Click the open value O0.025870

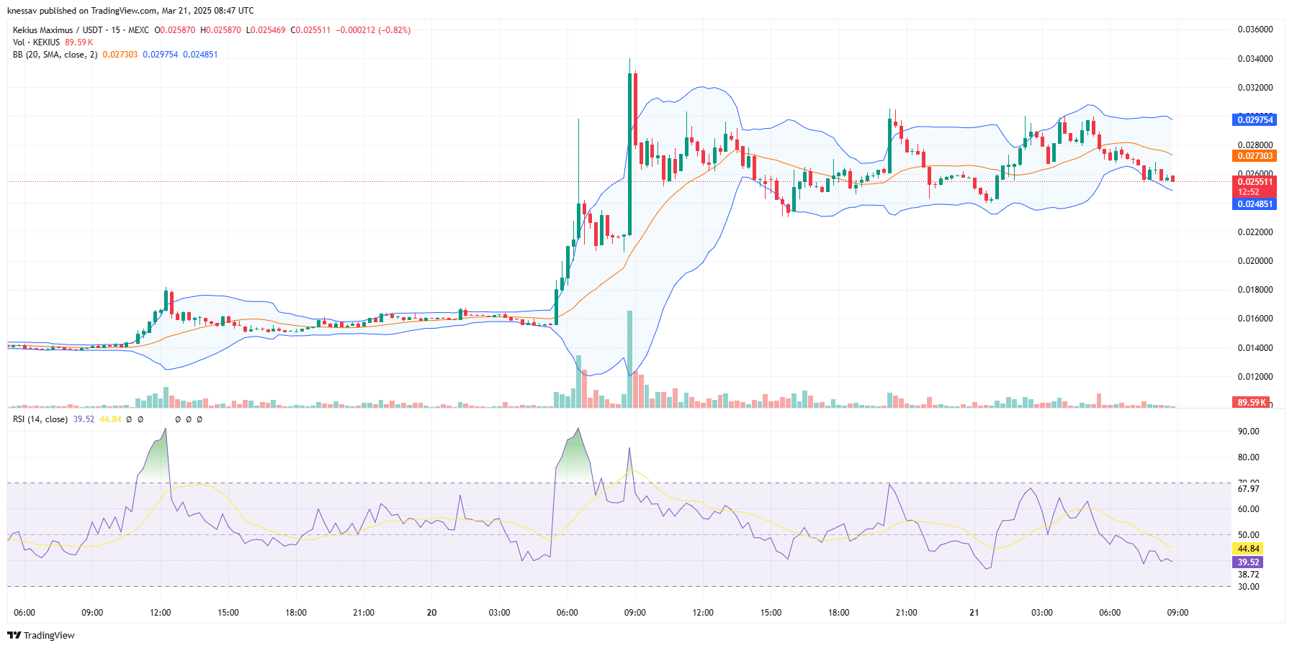point(175,30)
